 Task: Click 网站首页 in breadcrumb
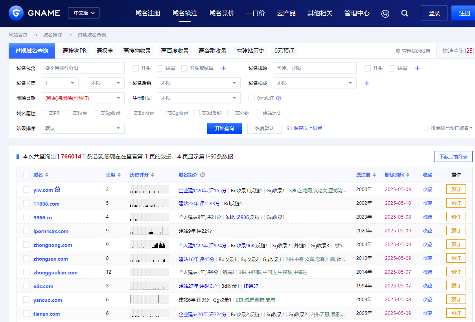tap(18, 35)
